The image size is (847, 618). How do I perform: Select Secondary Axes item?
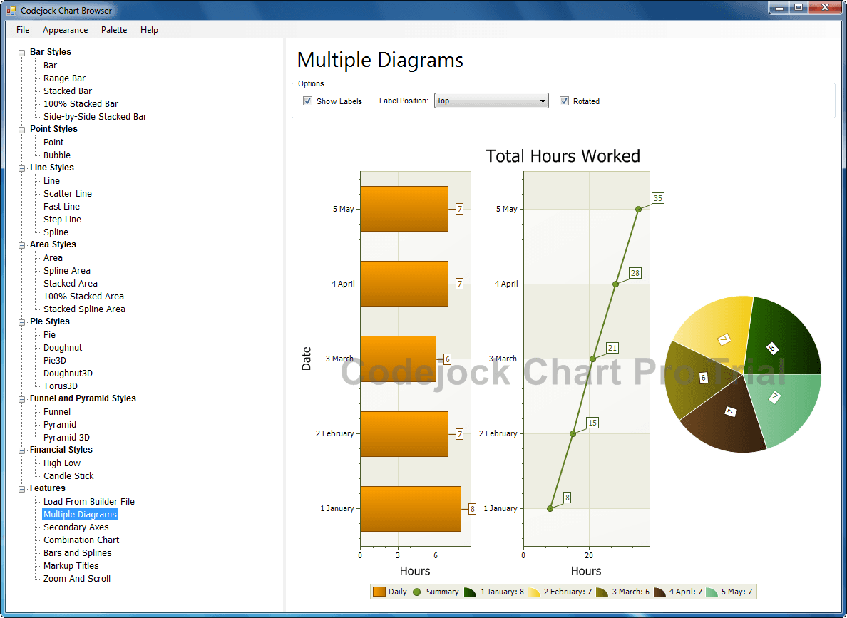pyautogui.click(x=76, y=527)
